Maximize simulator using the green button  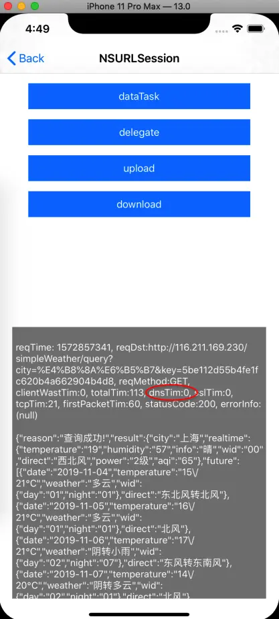[35, 6]
